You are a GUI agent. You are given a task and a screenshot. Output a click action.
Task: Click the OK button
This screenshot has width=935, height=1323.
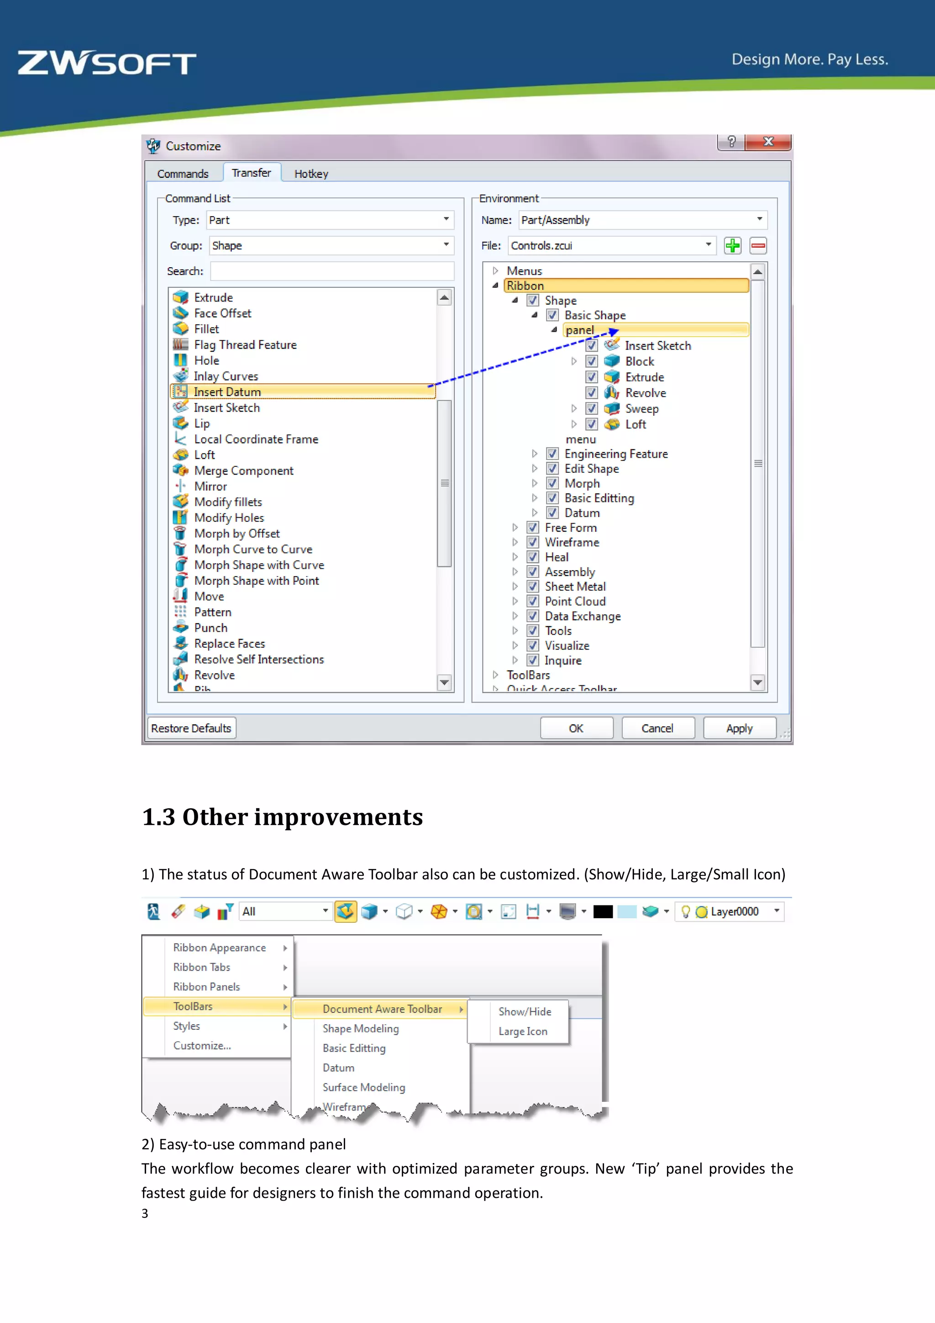tap(576, 728)
